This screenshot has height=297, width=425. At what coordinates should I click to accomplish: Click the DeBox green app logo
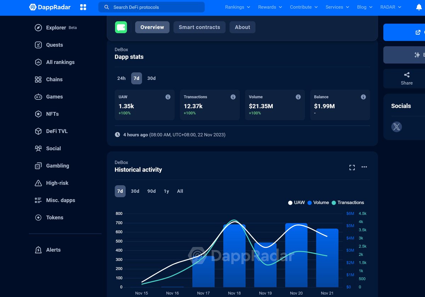click(x=121, y=27)
